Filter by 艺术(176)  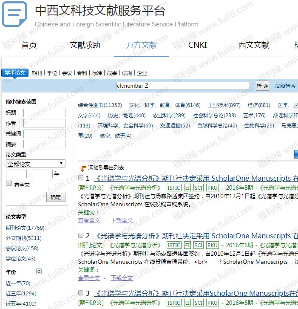[x=254, y=116]
